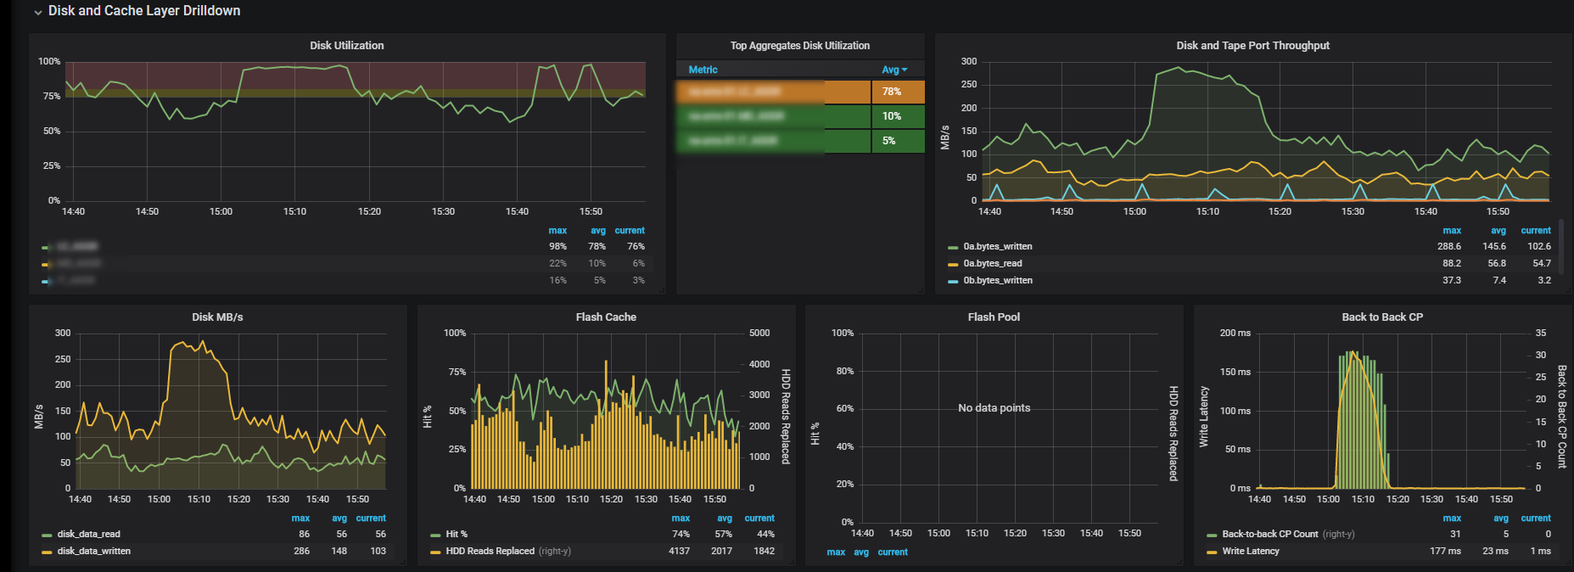
Task: Click the orange 78% cell in the table
Action: click(x=897, y=92)
